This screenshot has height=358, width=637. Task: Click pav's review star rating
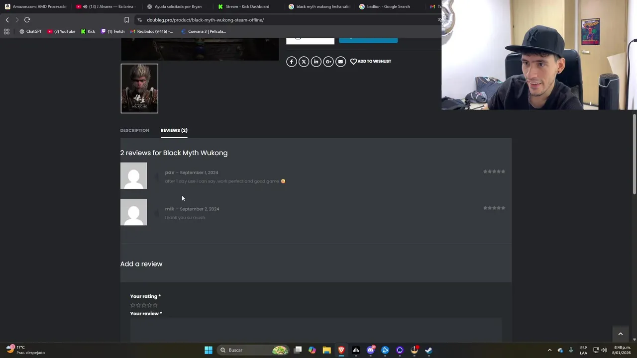click(494, 172)
